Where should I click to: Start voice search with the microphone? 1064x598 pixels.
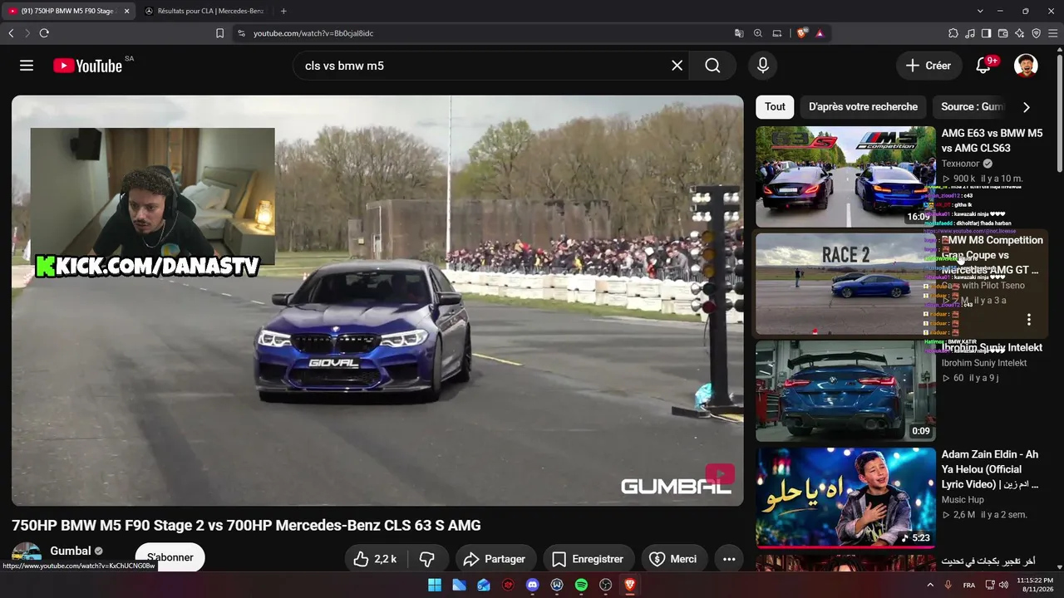click(x=763, y=66)
